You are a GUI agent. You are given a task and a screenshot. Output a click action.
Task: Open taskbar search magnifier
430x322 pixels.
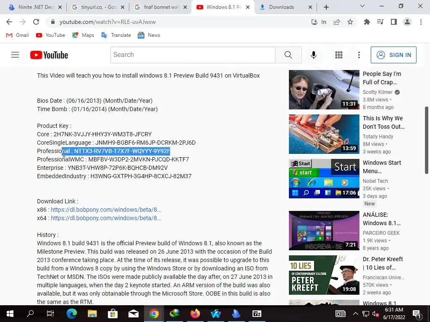30,314
